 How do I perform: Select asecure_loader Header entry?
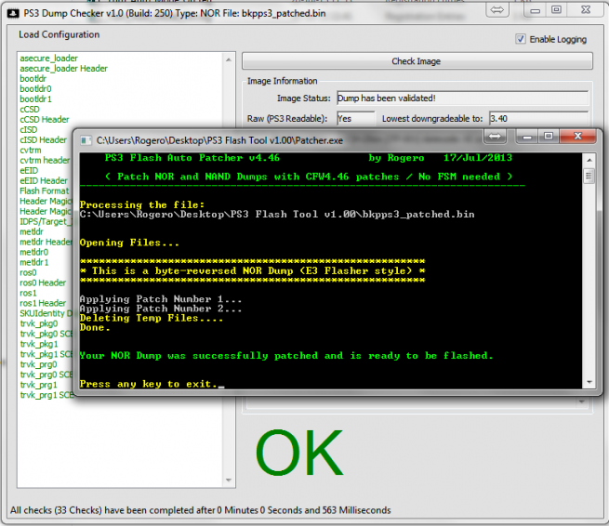coord(64,69)
